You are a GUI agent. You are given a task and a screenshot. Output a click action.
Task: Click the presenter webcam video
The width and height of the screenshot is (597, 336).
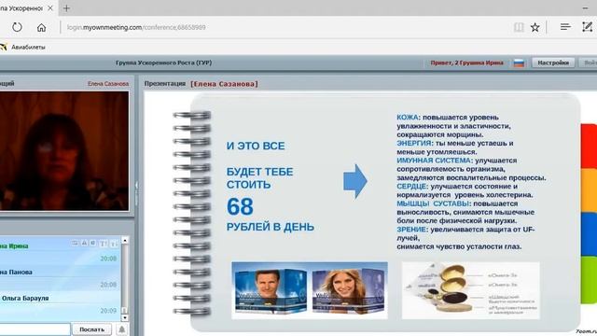[64, 151]
